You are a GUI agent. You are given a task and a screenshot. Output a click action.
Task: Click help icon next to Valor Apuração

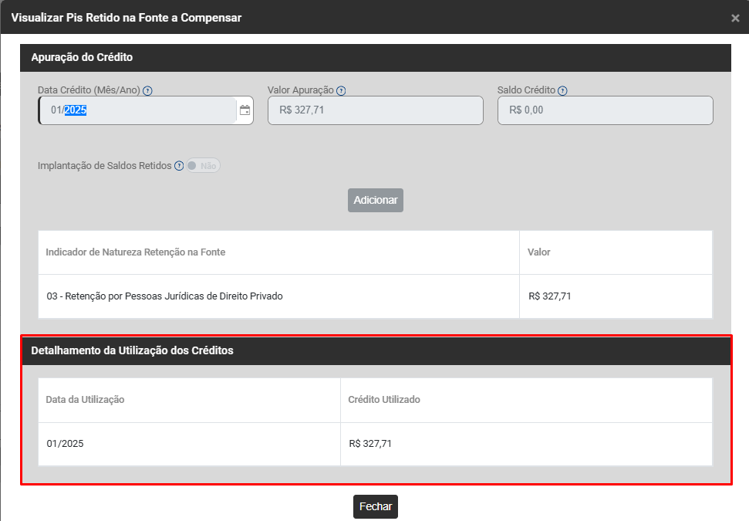coord(341,90)
